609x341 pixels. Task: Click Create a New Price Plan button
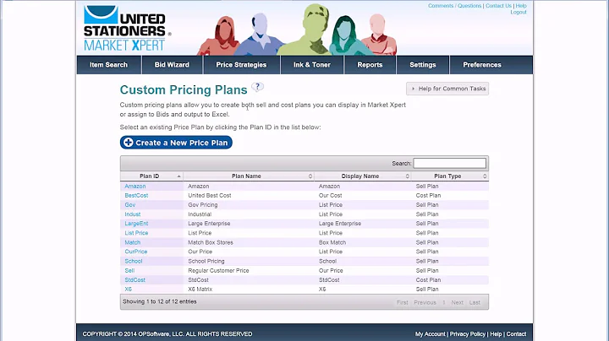tap(176, 143)
